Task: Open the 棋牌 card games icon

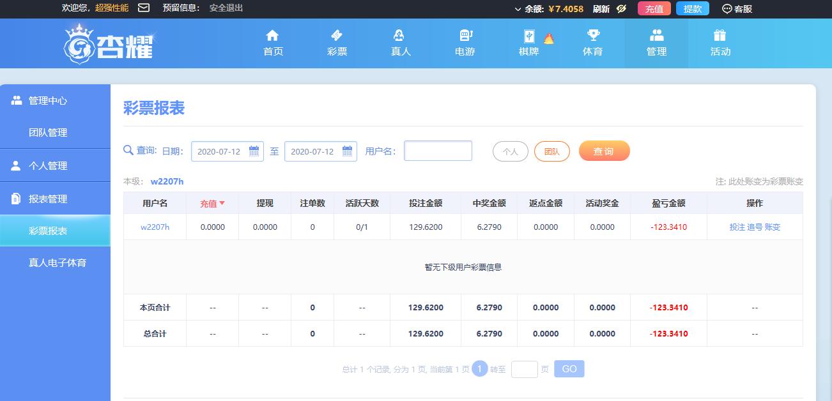Action: tap(529, 36)
